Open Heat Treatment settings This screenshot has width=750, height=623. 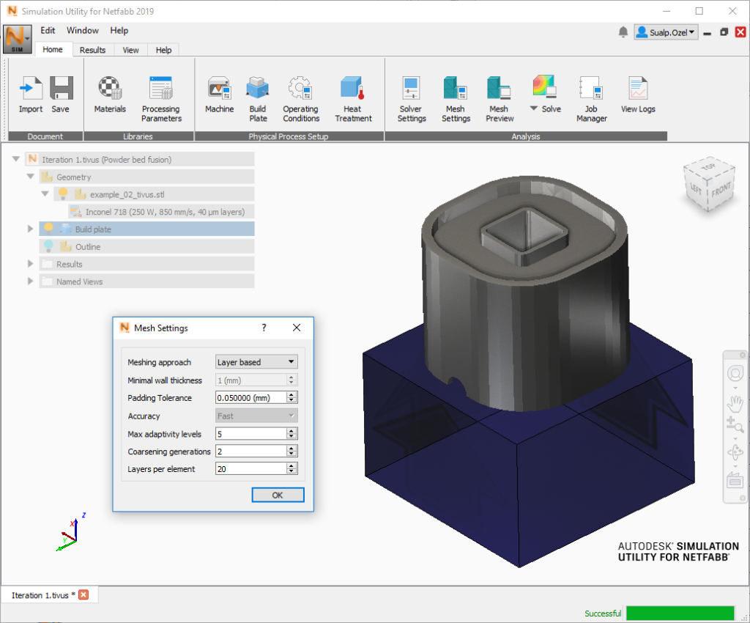click(x=353, y=100)
